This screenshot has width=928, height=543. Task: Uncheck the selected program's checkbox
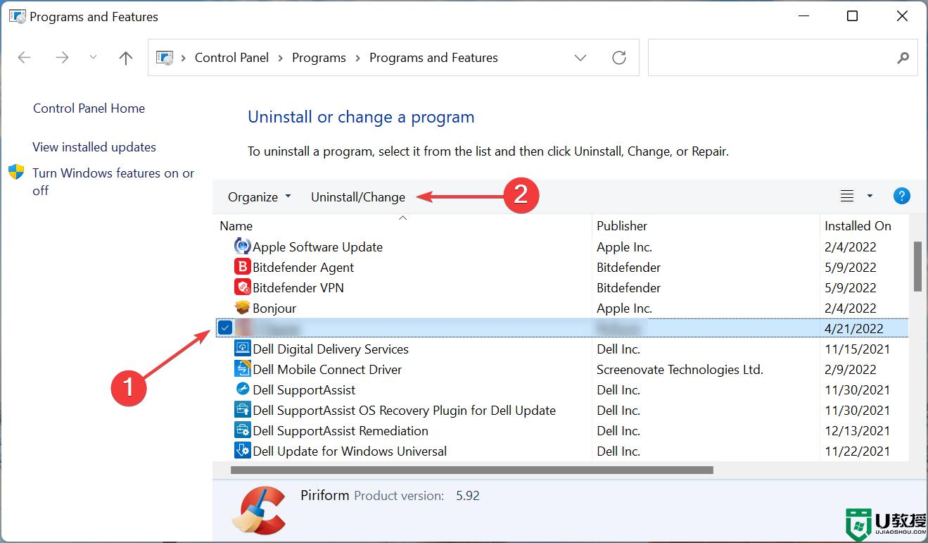(225, 327)
